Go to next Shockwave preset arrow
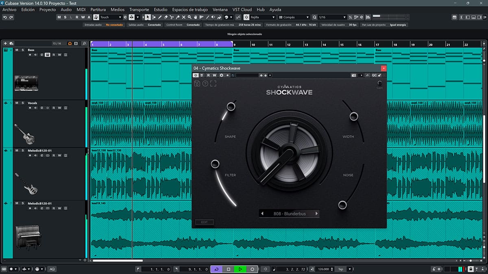The height and width of the screenshot is (274, 488). pyautogui.click(x=316, y=214)
